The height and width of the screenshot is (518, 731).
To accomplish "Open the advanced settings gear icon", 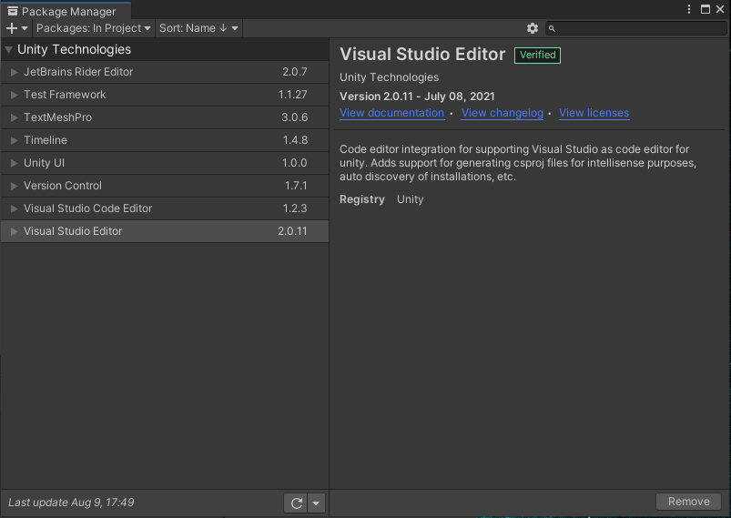I will click(x=533, y=28).
